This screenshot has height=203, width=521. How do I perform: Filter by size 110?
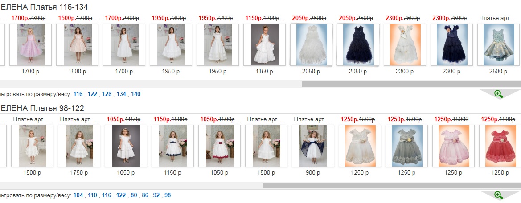coord(92,195)
